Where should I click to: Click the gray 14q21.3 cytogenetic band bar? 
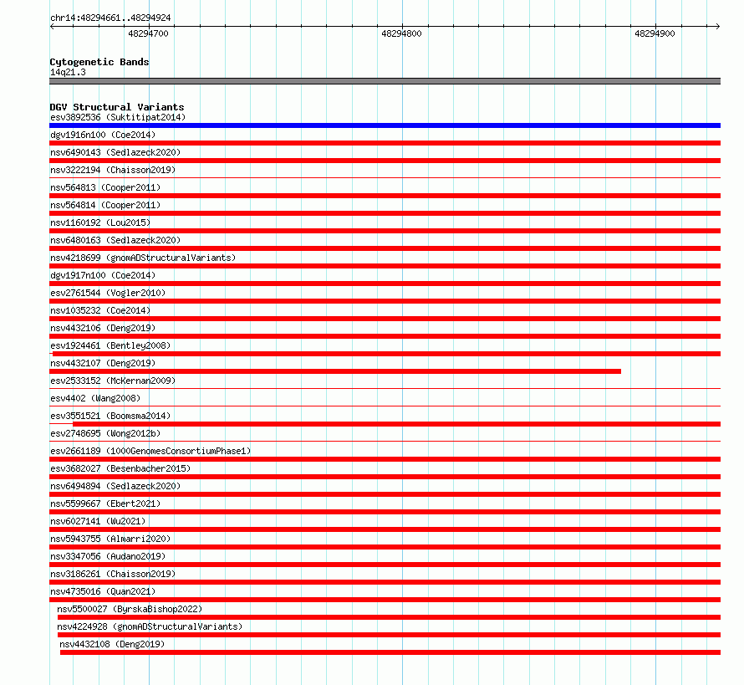tap(385, 82)
